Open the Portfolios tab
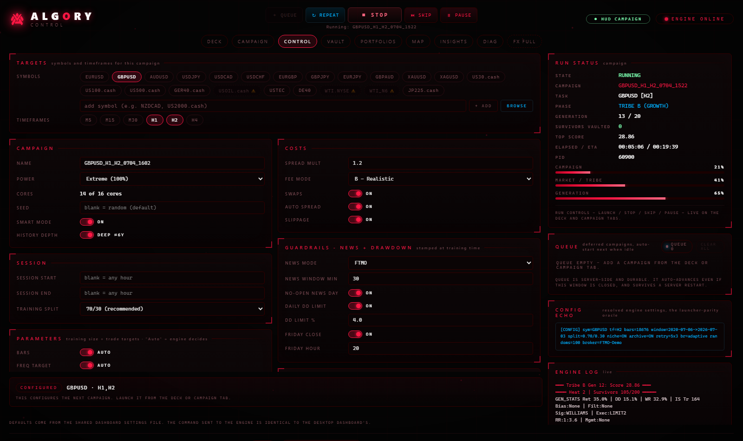This screenshot has width=743, height=441. pos(378,42)
